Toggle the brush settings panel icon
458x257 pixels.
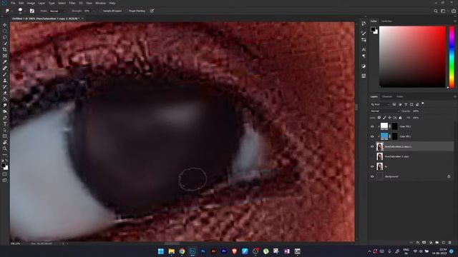[31, 11]
